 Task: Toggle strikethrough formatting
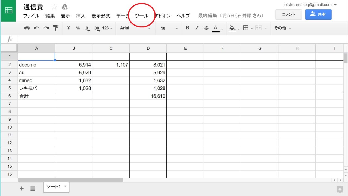point(206,28)
